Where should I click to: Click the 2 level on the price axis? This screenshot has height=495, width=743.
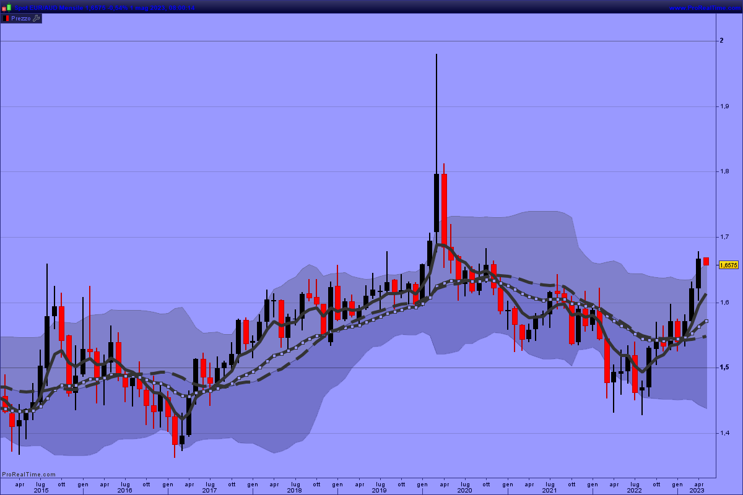(x=721, y=41)
